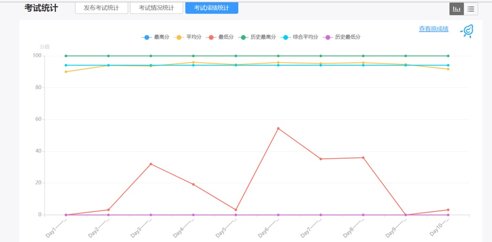Image resolution: width=492 pixels, height=242 pixels.
Task: Click the blue mascot icon at top right
Action: (467, 31)
